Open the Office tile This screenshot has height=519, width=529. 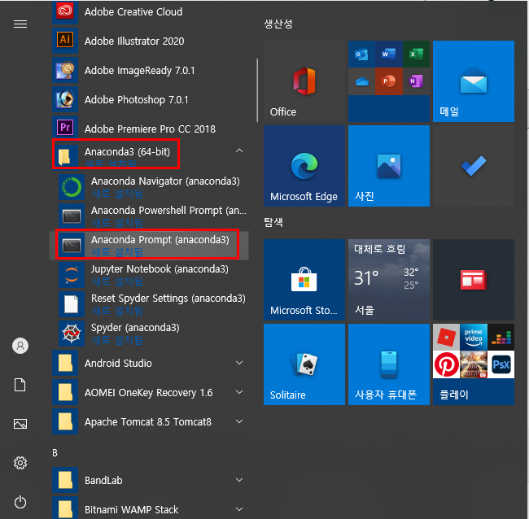(304, 81)
